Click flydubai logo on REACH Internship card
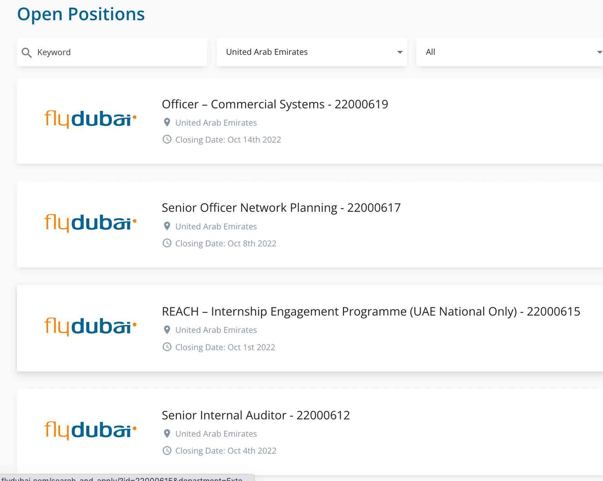The image size is (603, 481). tap(90, 326)
